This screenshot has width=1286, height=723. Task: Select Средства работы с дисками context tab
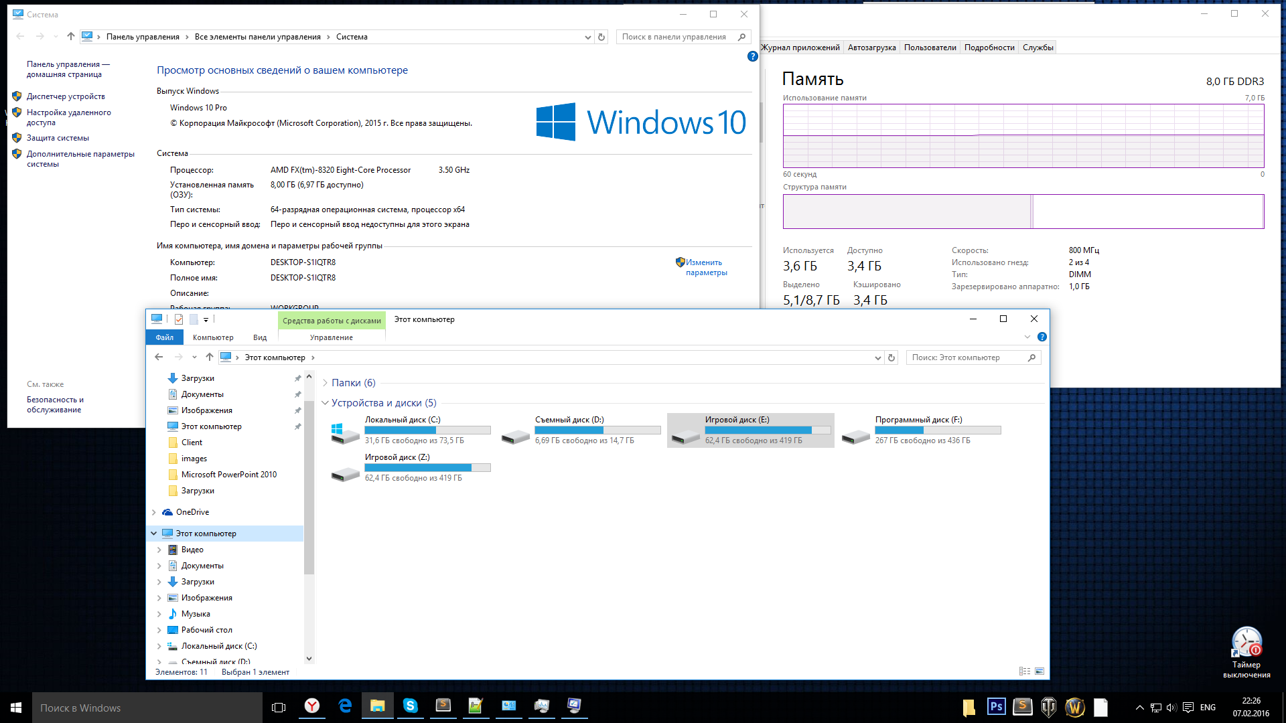click(332, 321)
